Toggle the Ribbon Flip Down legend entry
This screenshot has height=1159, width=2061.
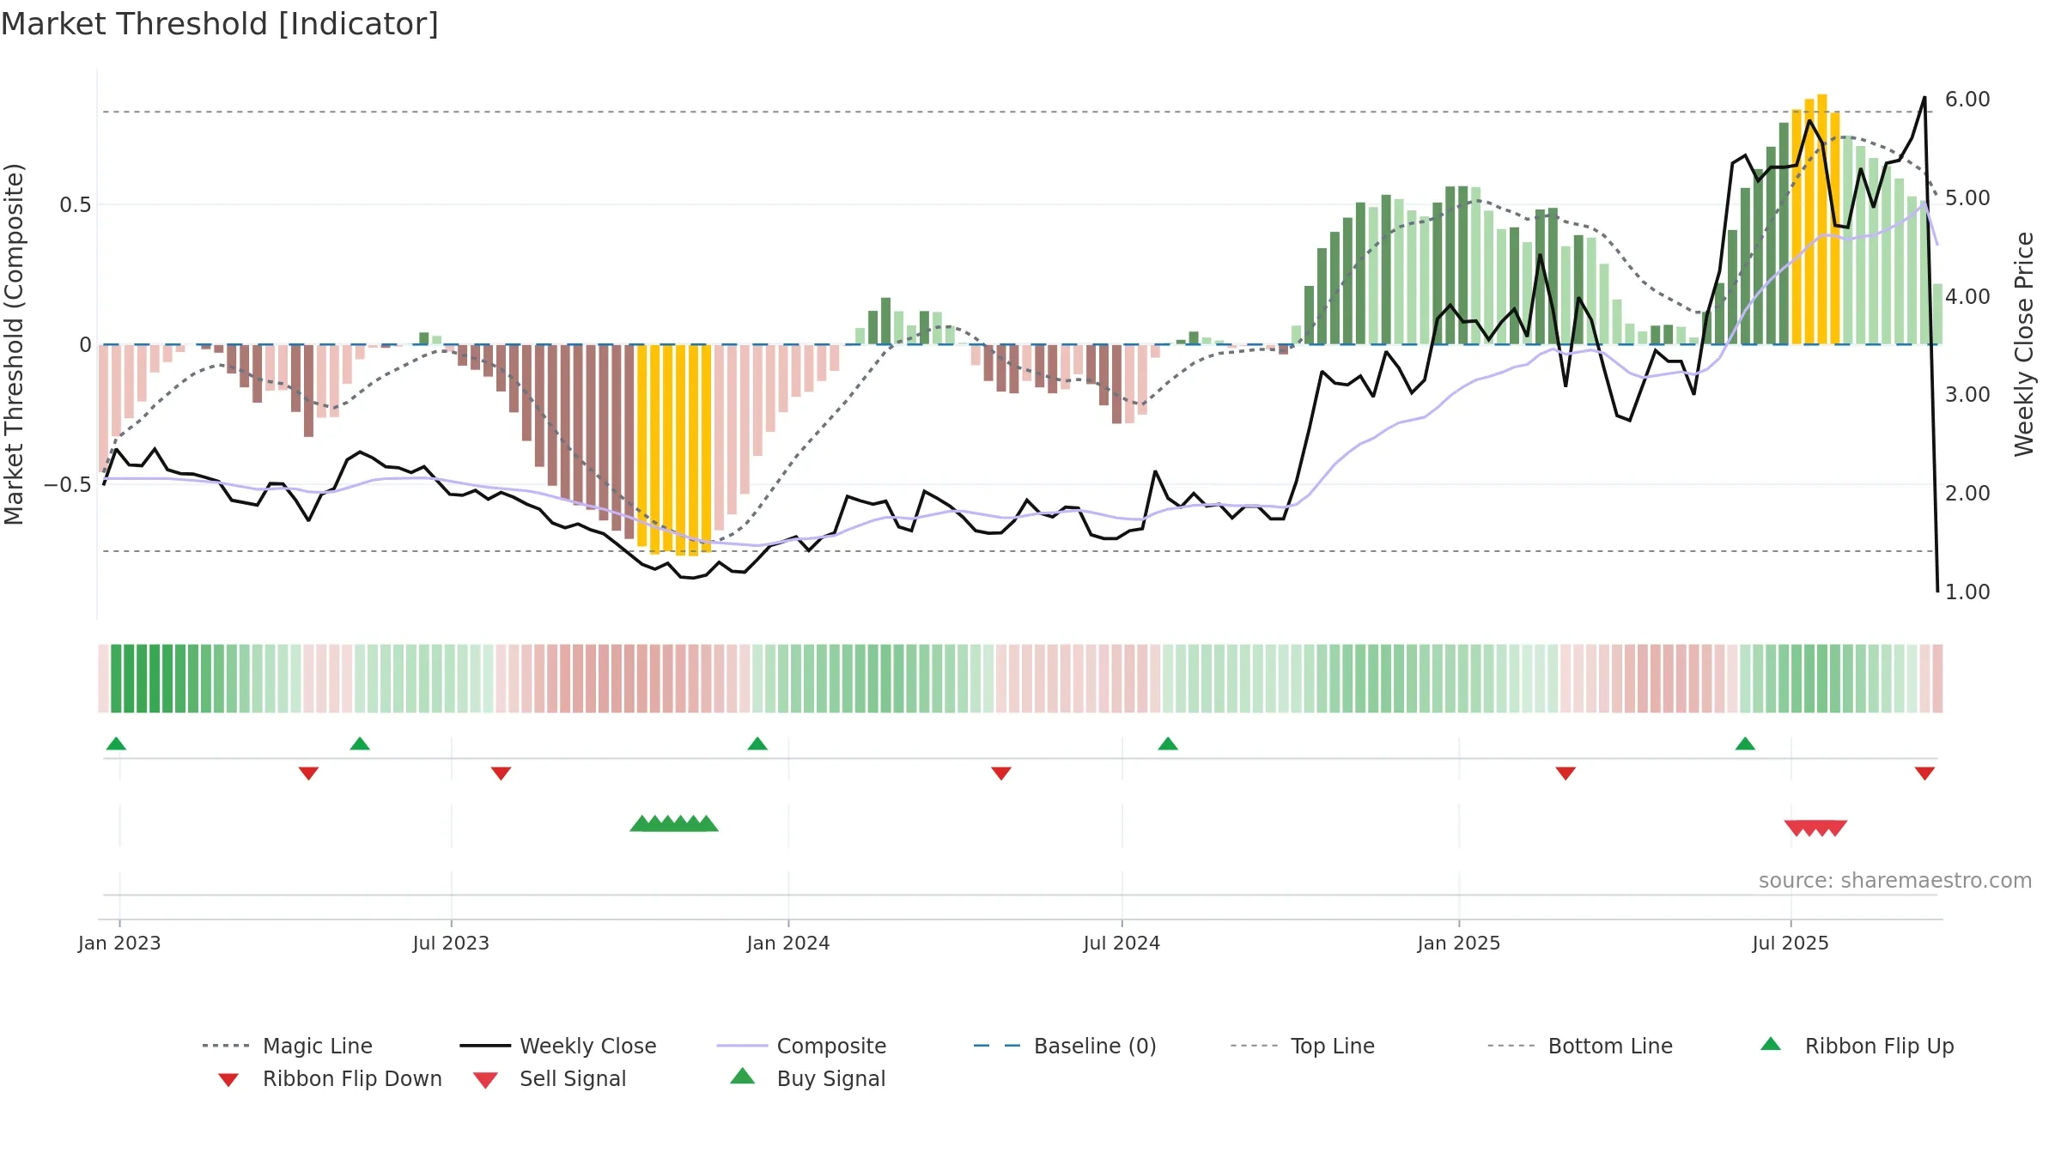tap(330, 1078)
